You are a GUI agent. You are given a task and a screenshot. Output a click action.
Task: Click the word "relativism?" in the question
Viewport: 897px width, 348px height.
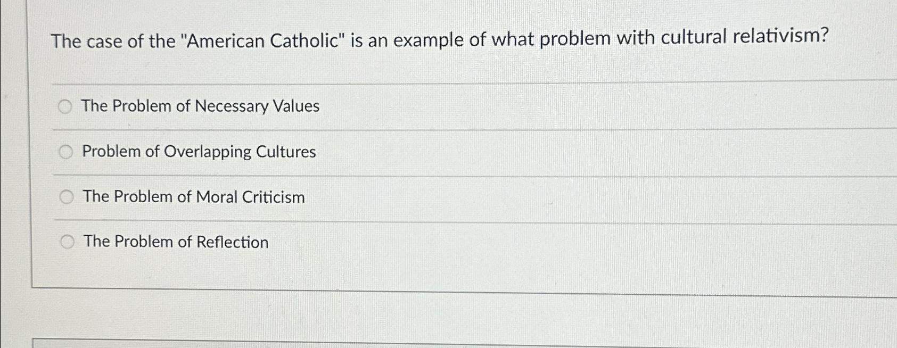781,36
